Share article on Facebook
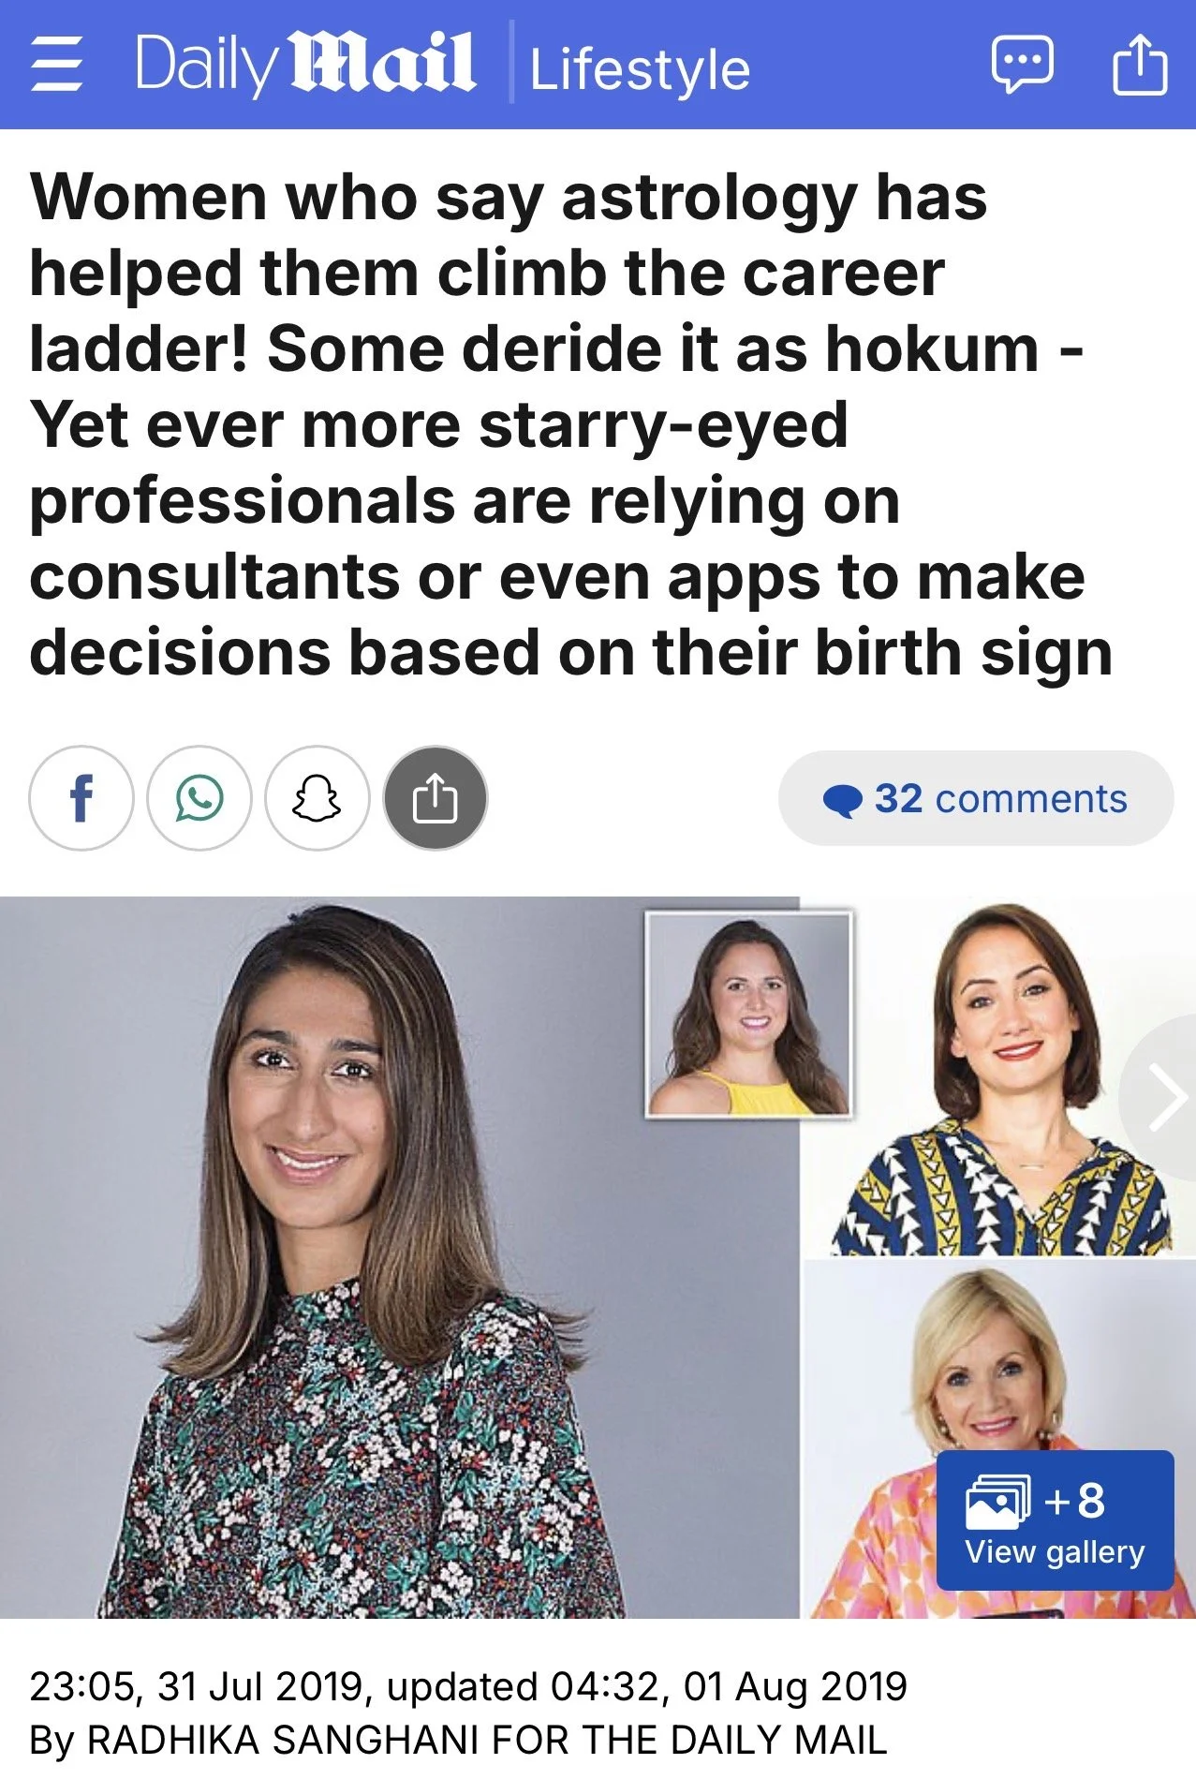This screenshot has height=1779, width=1196. (81, 798)
